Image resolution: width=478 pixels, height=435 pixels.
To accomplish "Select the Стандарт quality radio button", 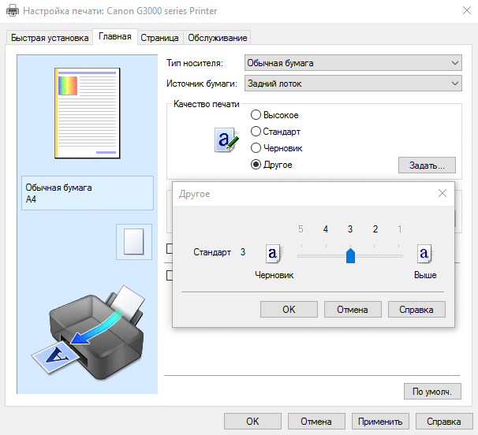I will [x=256, y=132].
